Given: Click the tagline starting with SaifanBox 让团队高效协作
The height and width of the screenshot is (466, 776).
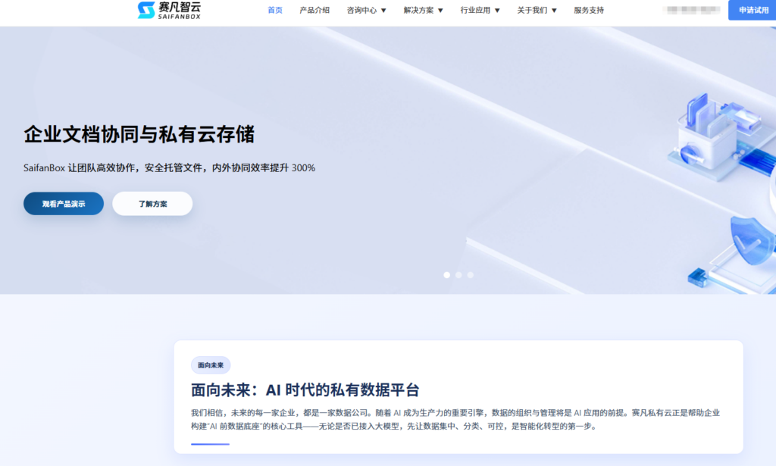Looking at the screenshot, I should (x=169, y=167).
